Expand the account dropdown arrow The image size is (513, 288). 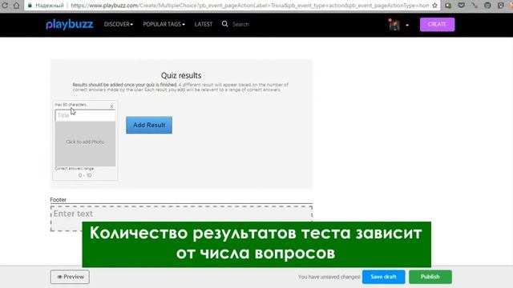coord(407,25)
